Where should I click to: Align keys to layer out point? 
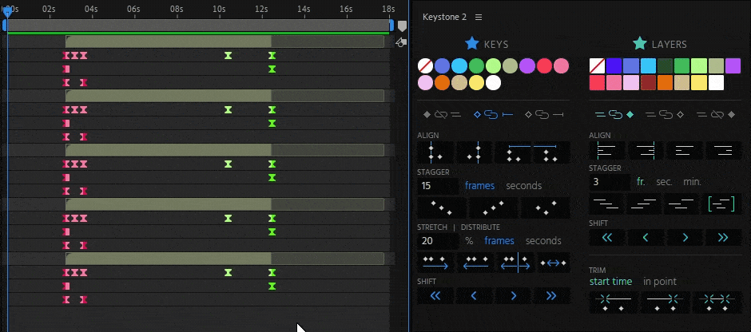pyautogui.click(x=551, y=152)
